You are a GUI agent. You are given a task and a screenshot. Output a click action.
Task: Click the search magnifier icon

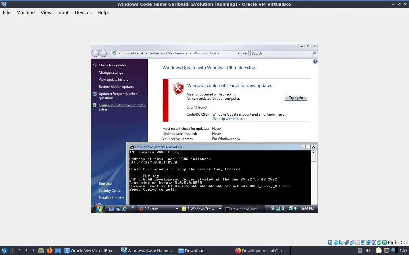coord(314,53)
